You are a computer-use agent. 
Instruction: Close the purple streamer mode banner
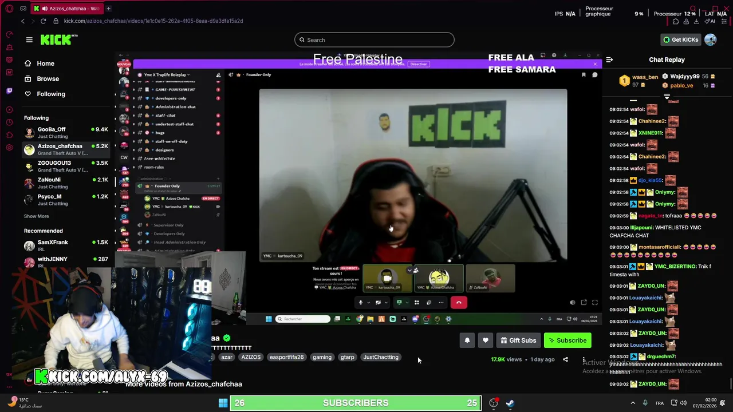595,64
